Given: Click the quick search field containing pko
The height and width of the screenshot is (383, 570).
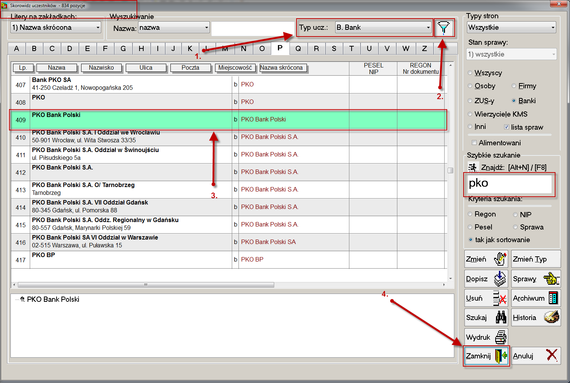Looking at the screenshot, I should pyautogui.click(x=510, y=184).
